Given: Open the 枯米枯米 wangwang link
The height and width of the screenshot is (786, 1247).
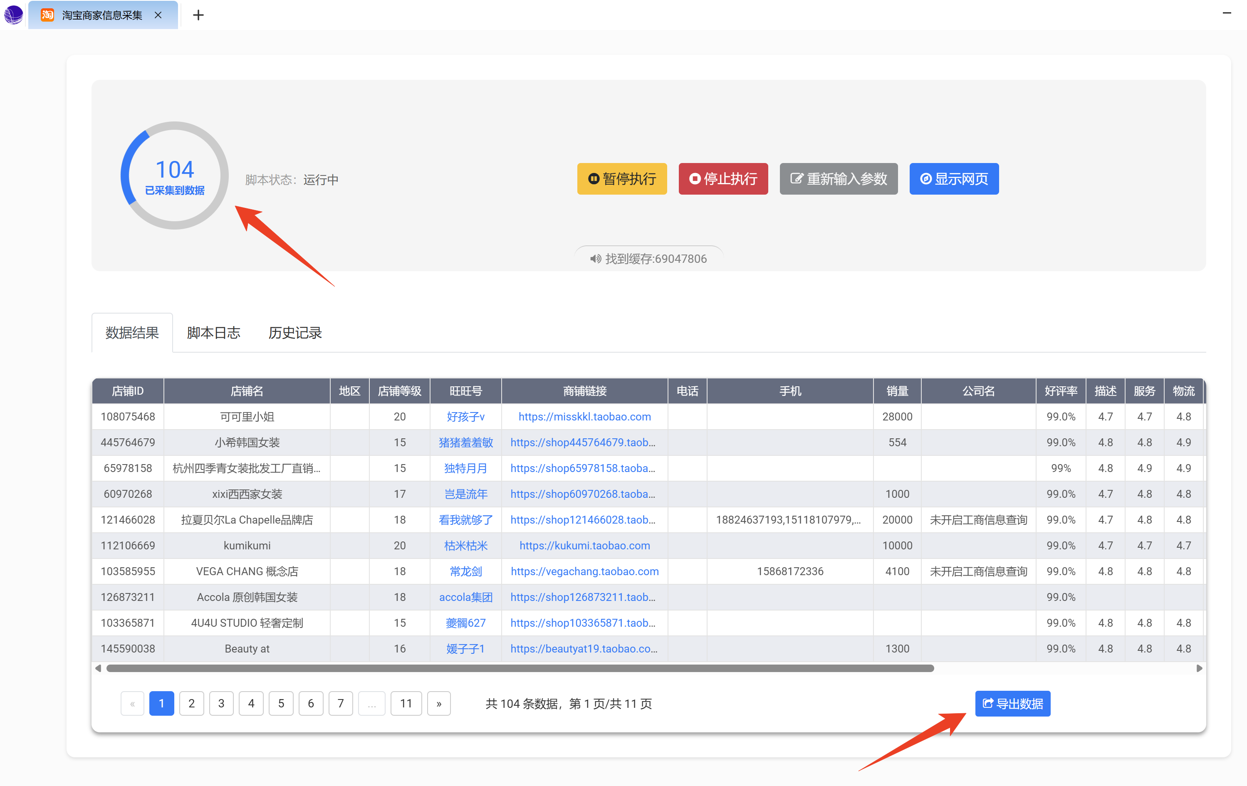Looking at the screenshot, I should pyautogui.click(x=465, y=546).
